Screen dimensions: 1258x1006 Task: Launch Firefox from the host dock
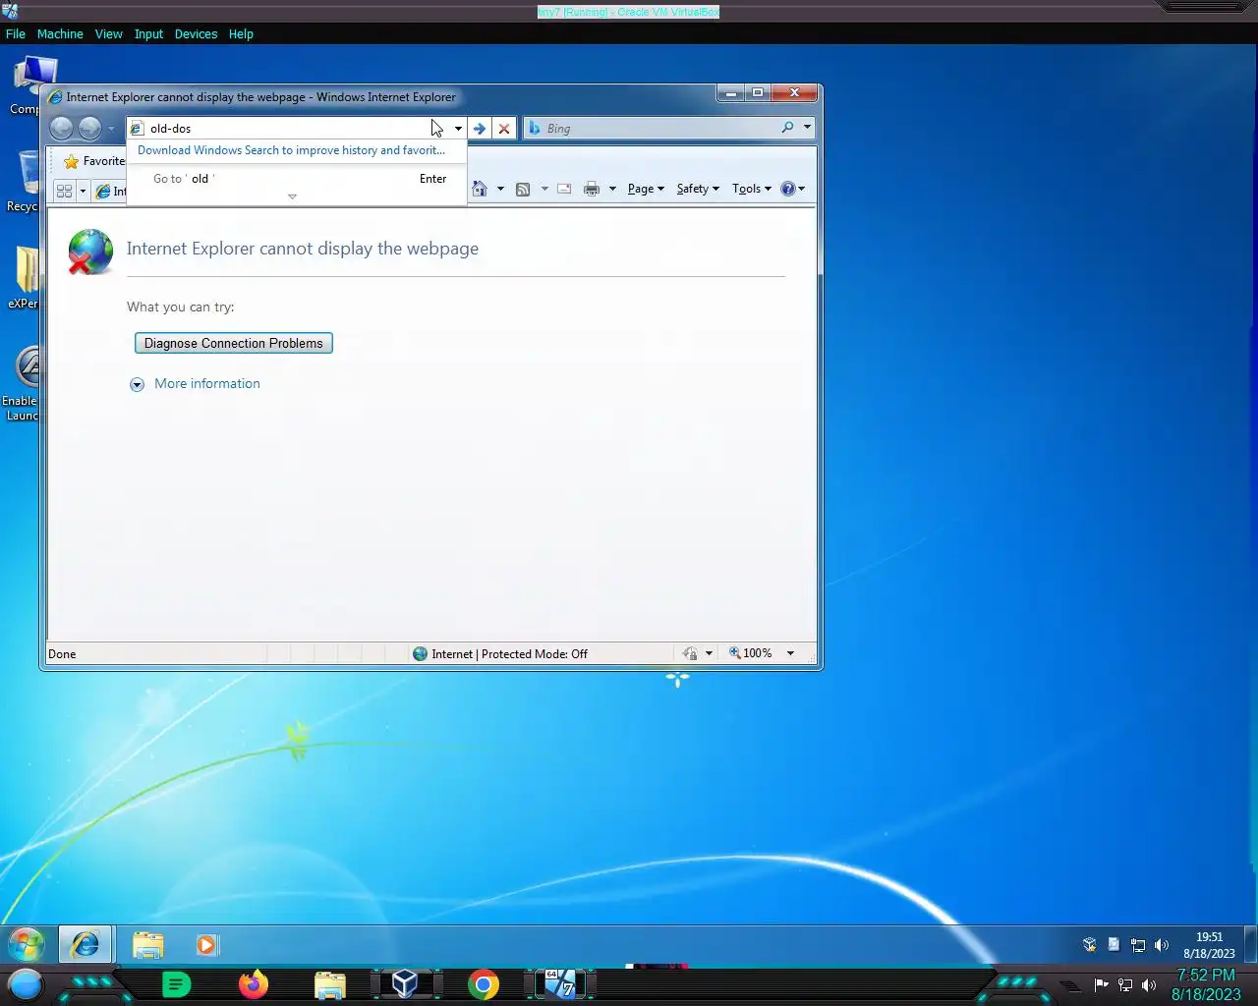[x=254, y=984]
